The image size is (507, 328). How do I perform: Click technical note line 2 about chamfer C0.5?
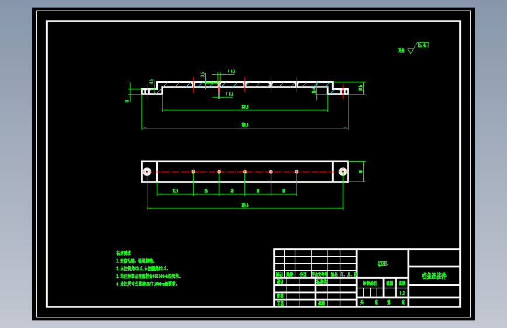click(x=142, y=268)
